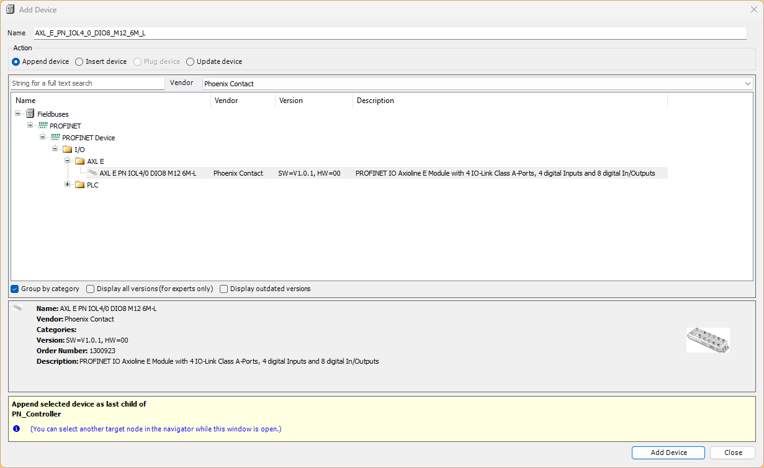Click the PROFINET network icon
The height and width of the screenshot is (468, 764).
43,126
